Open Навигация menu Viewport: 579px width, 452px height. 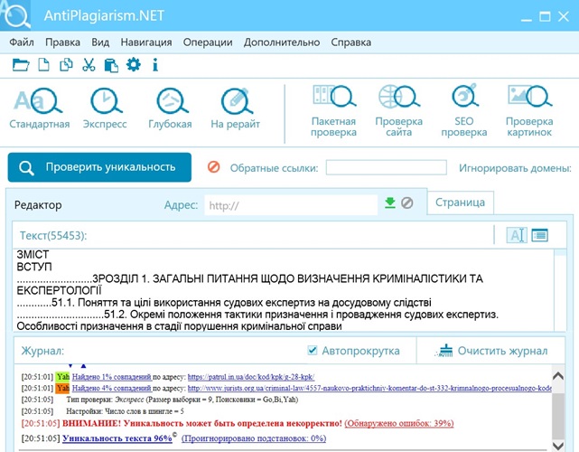[x=146, y=42]
